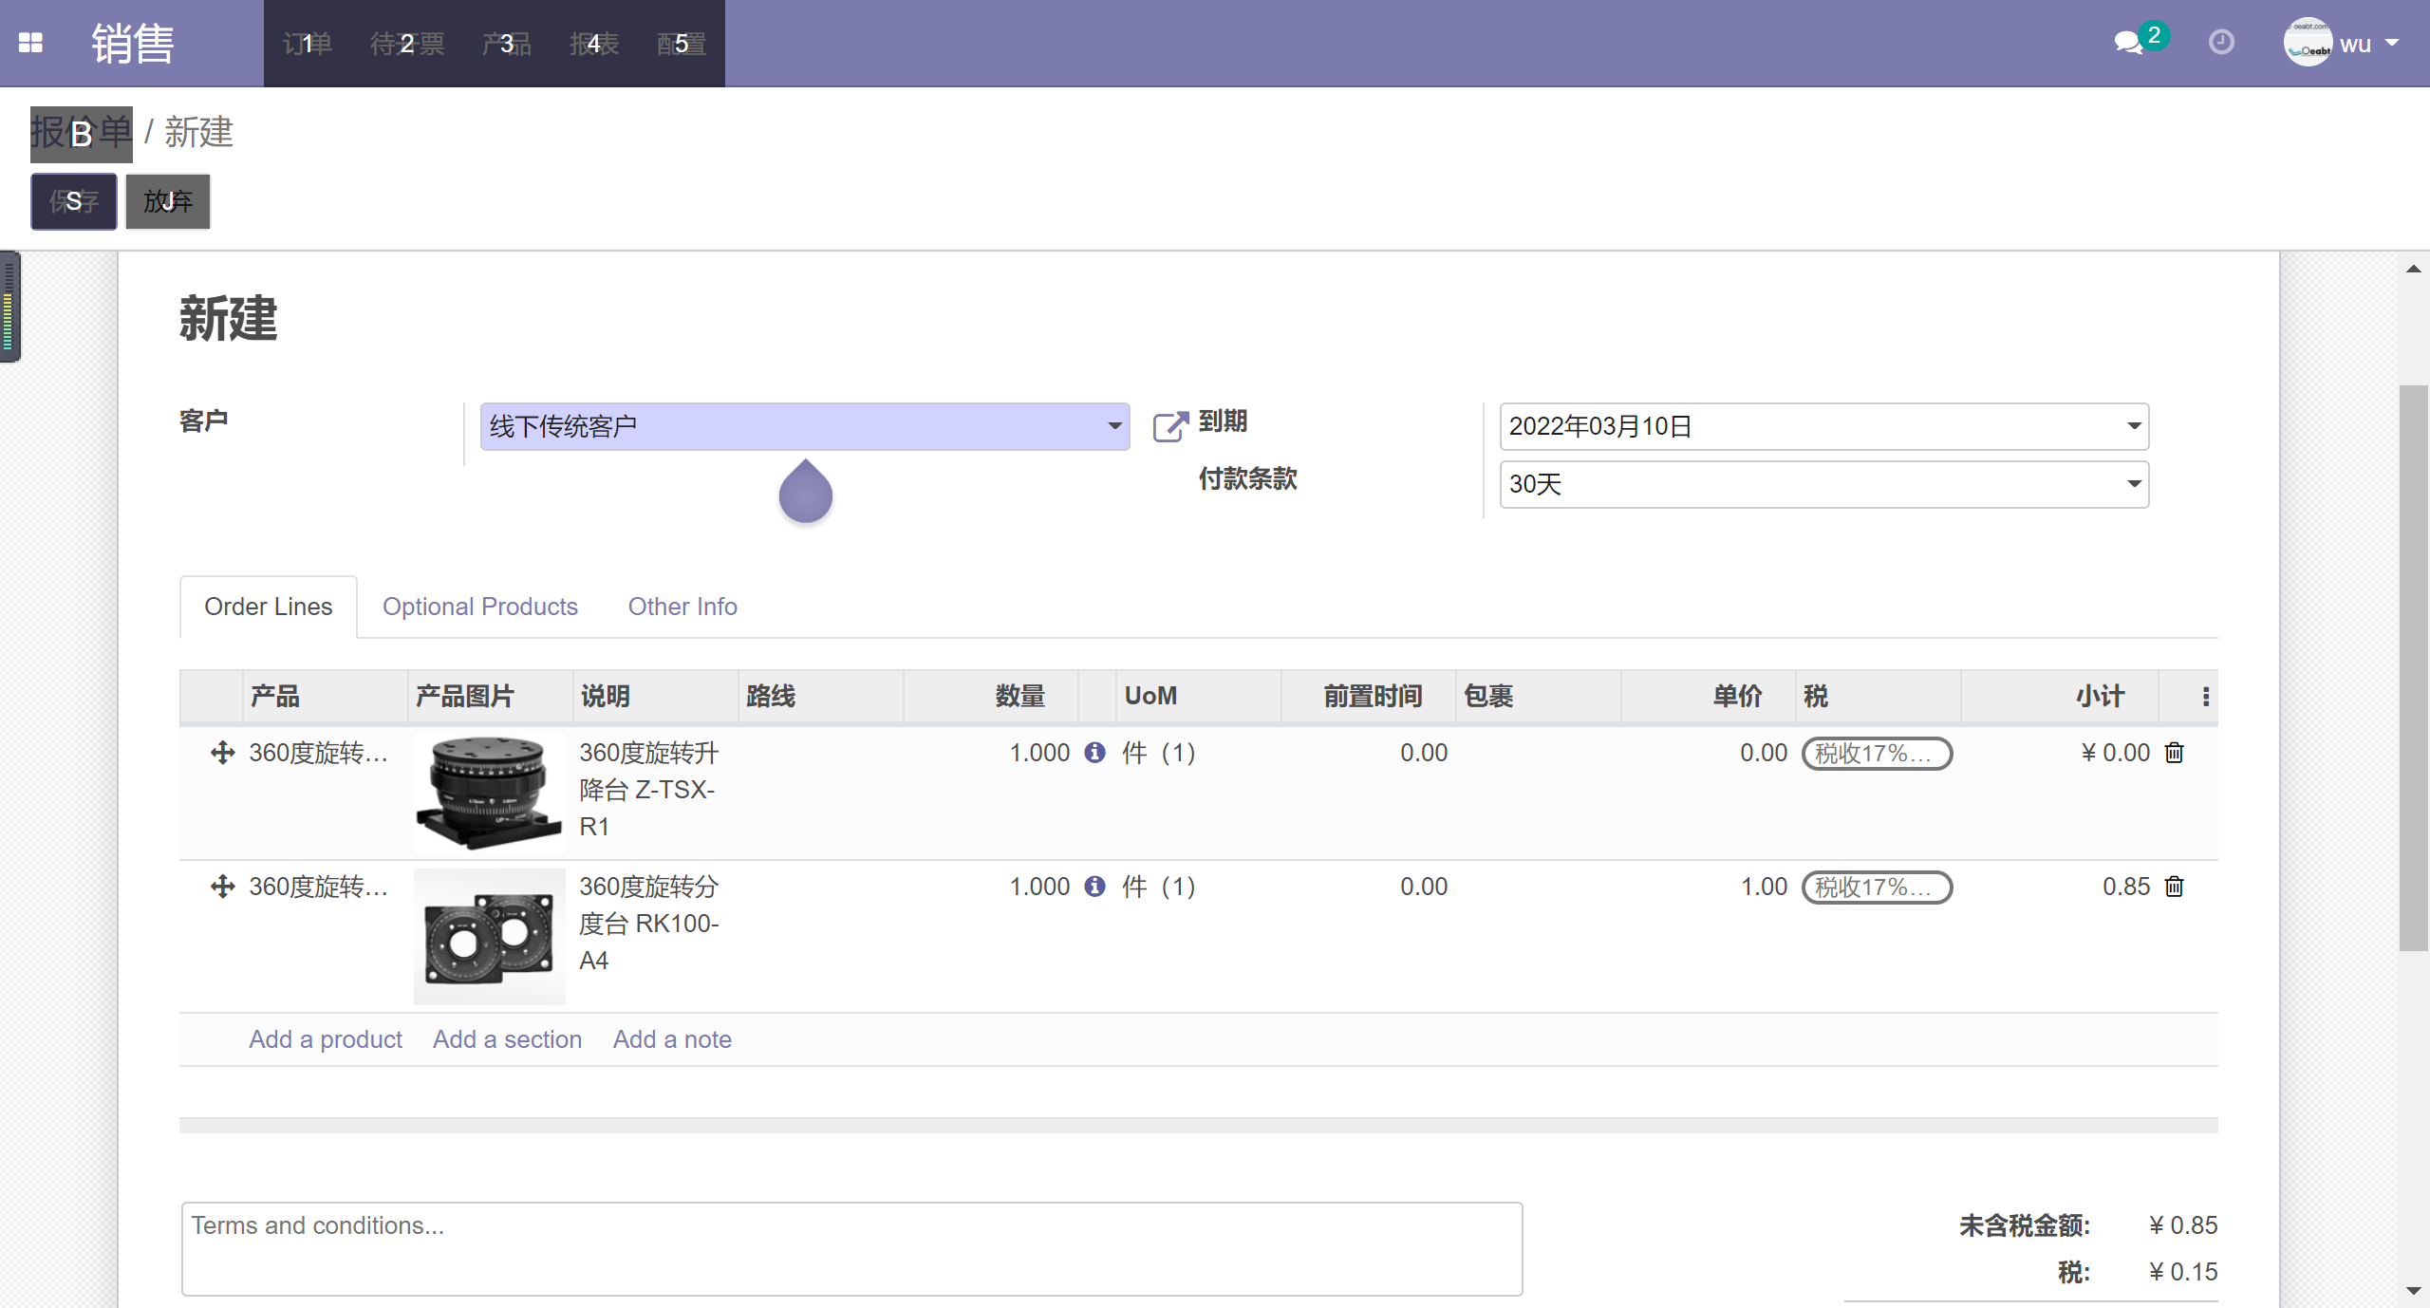This screenshot has height=1308, width=2430.
Task: Switch to the Optional Products tab
Action: pyautogui.click(x=480, y=607)
